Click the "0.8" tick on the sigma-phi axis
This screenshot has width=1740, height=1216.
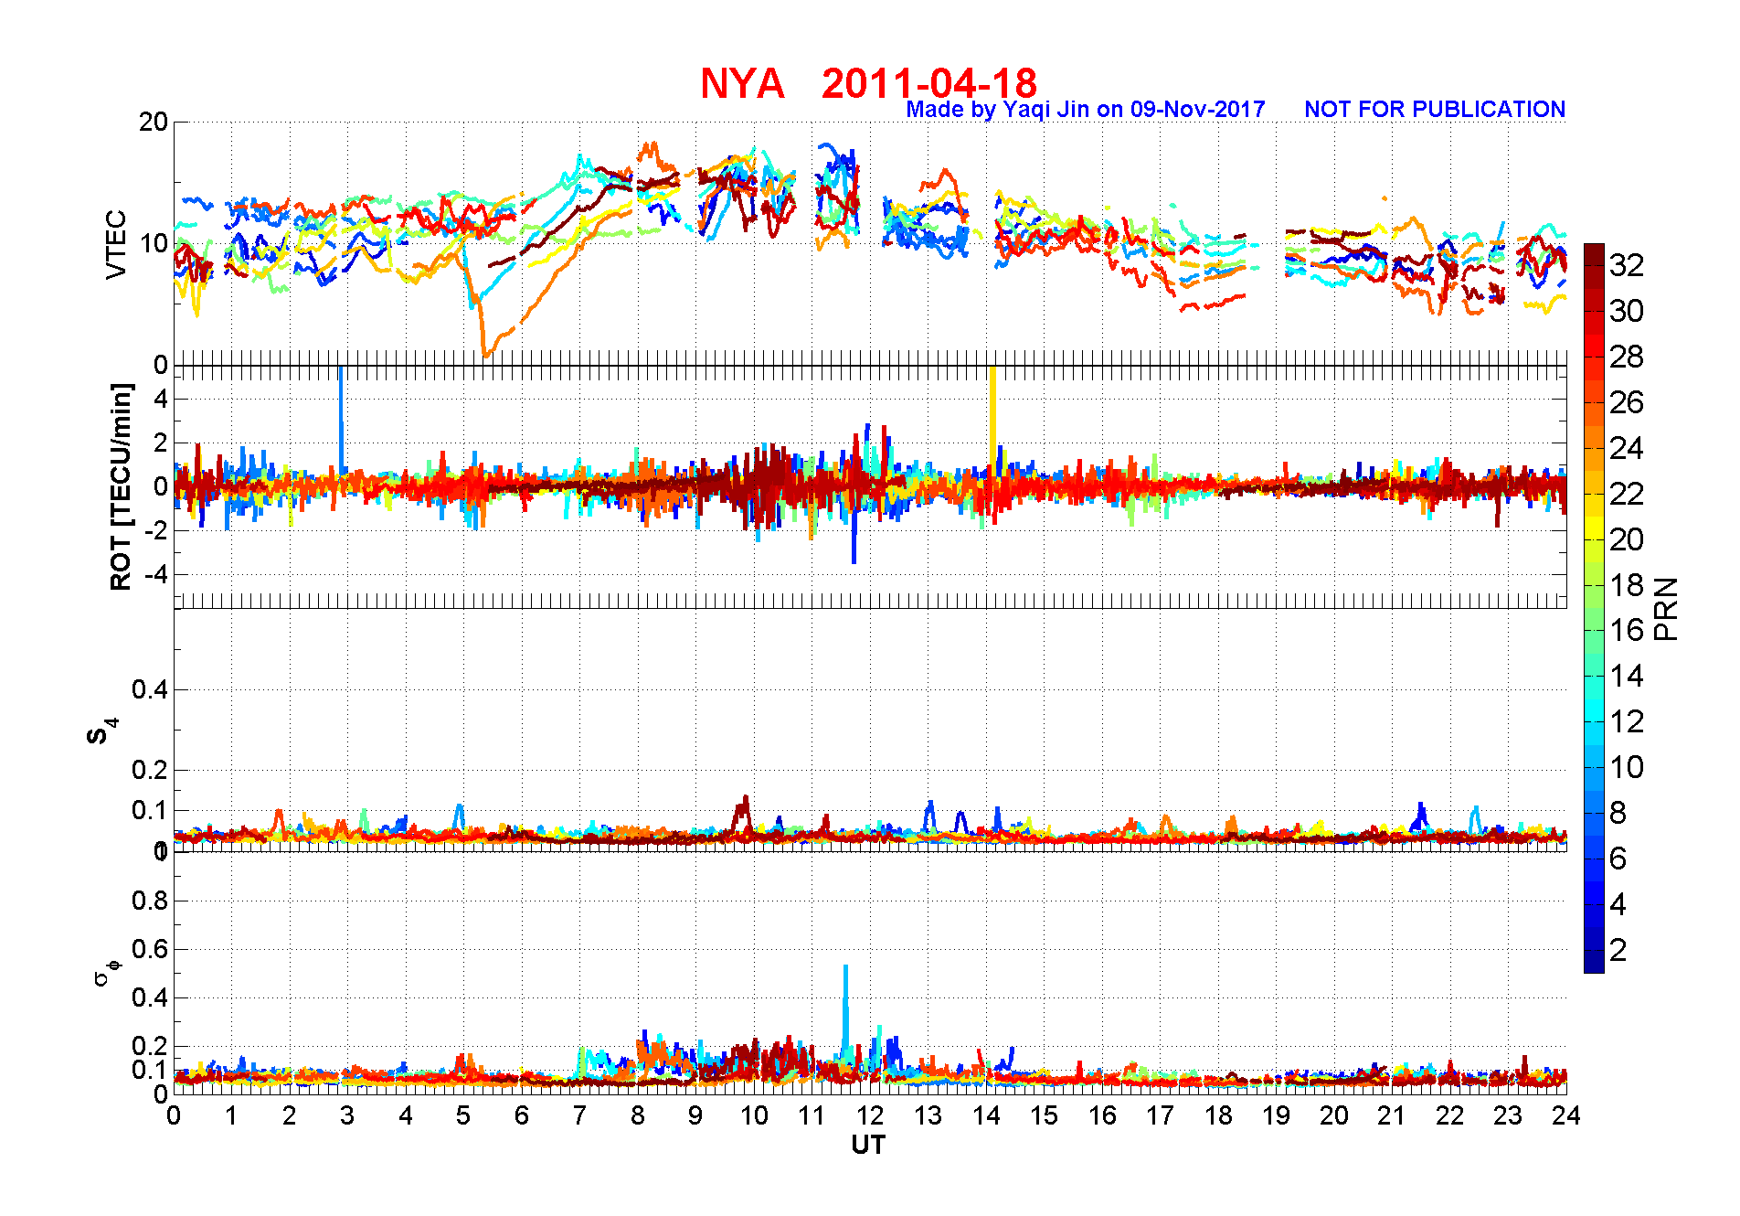tap(150, 901)
